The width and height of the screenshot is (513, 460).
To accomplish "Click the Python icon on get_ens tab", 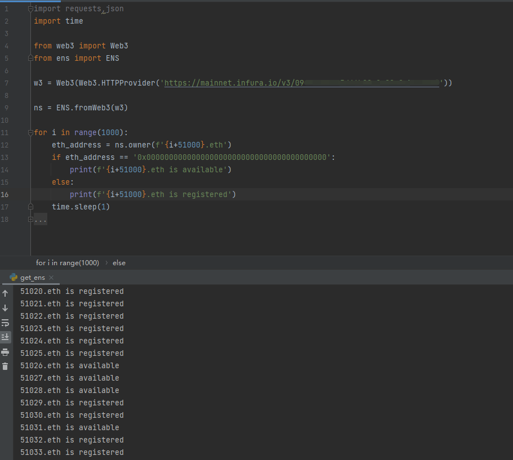I will click(14, 278).
